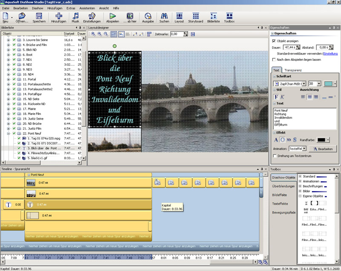341x271 pixels.
Task: Open the Animation Texteffekt dropdown
Action: tap(304, 148)
